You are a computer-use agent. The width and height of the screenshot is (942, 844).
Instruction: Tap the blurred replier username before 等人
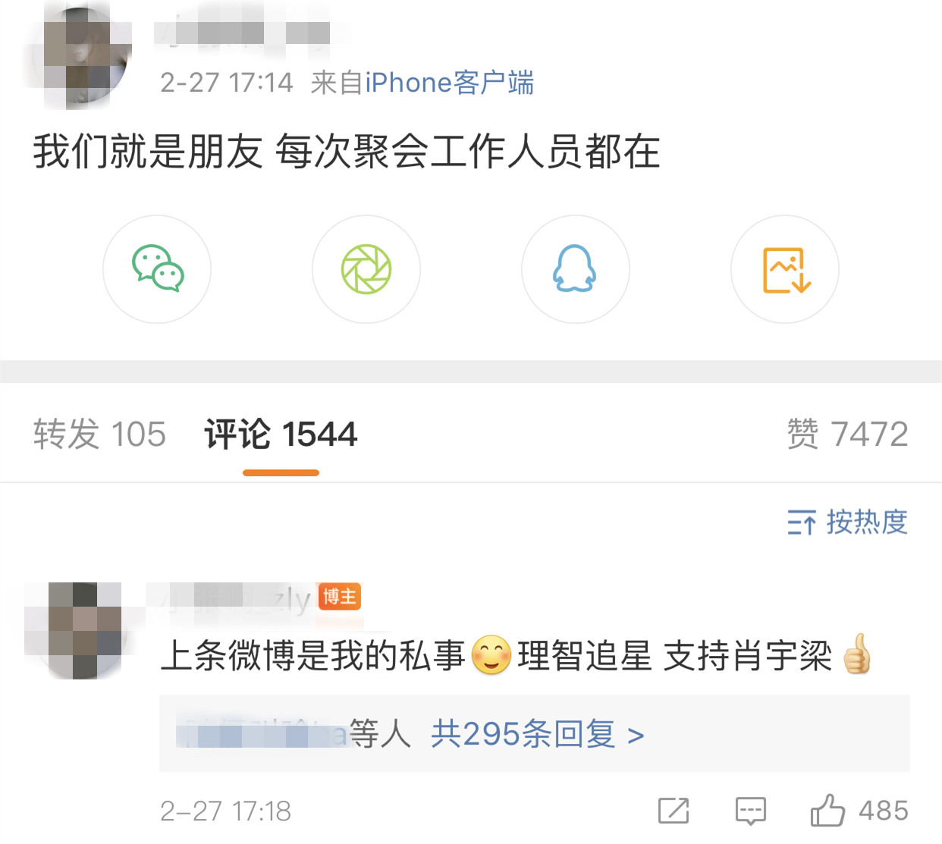[x=262, y=734]
